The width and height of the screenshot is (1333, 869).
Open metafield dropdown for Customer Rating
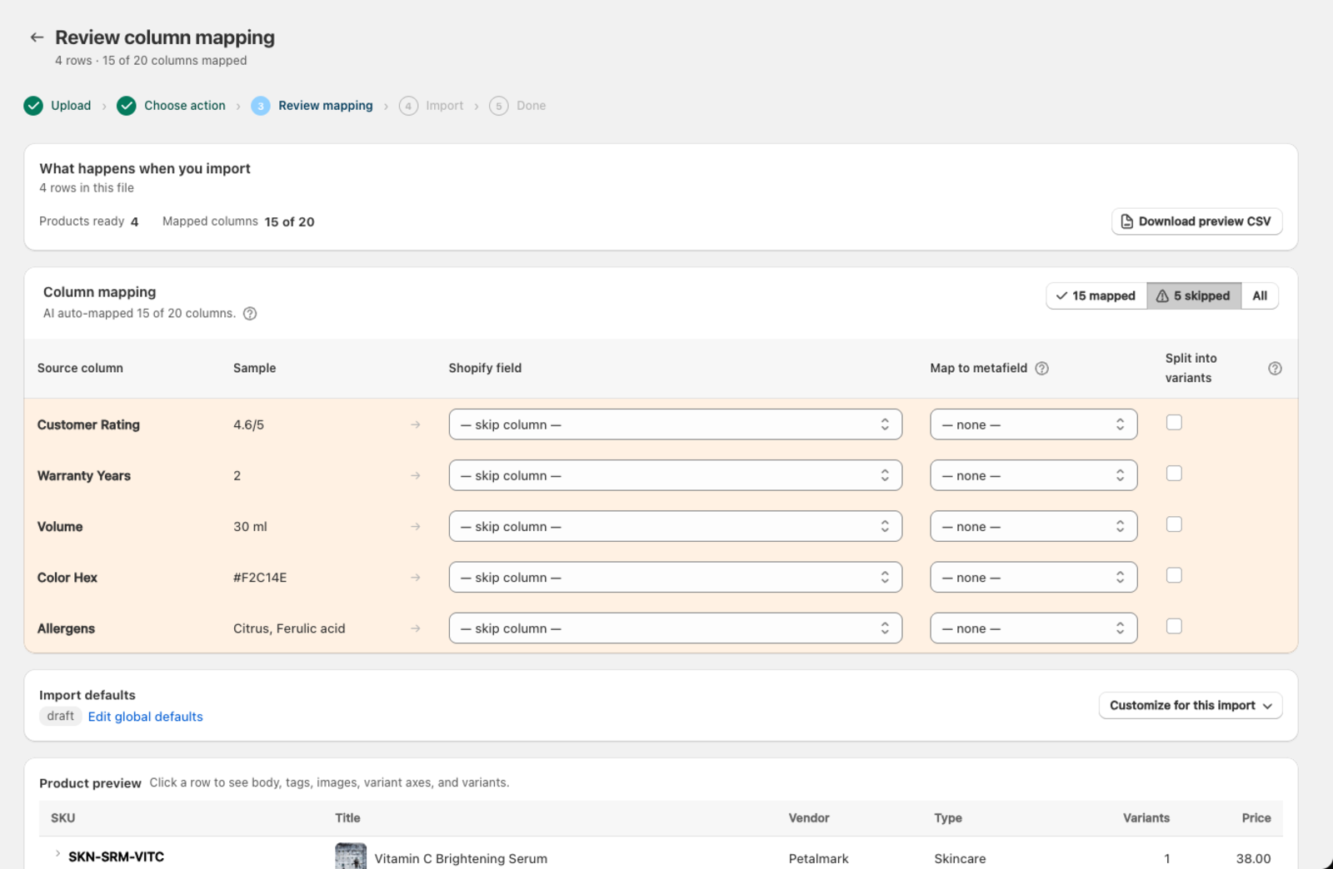[1034, 425]
